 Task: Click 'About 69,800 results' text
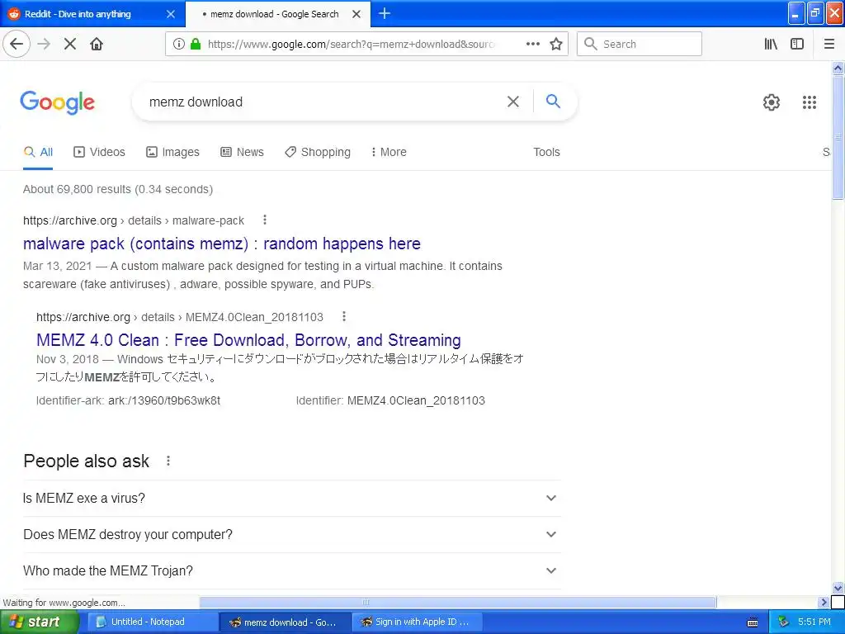pos(118,189)
